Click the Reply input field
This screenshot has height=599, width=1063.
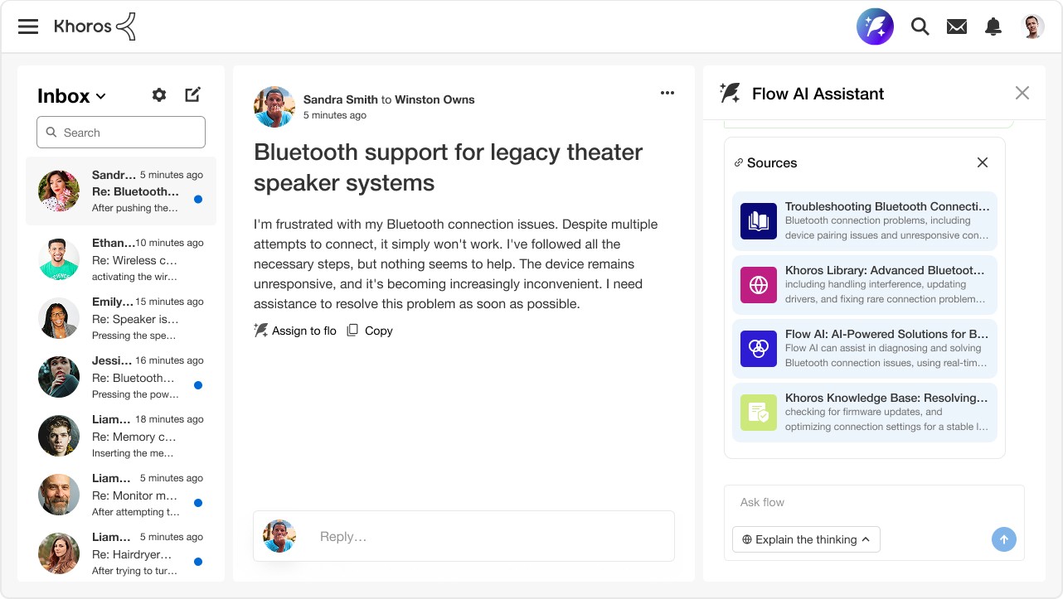point(464,536)
